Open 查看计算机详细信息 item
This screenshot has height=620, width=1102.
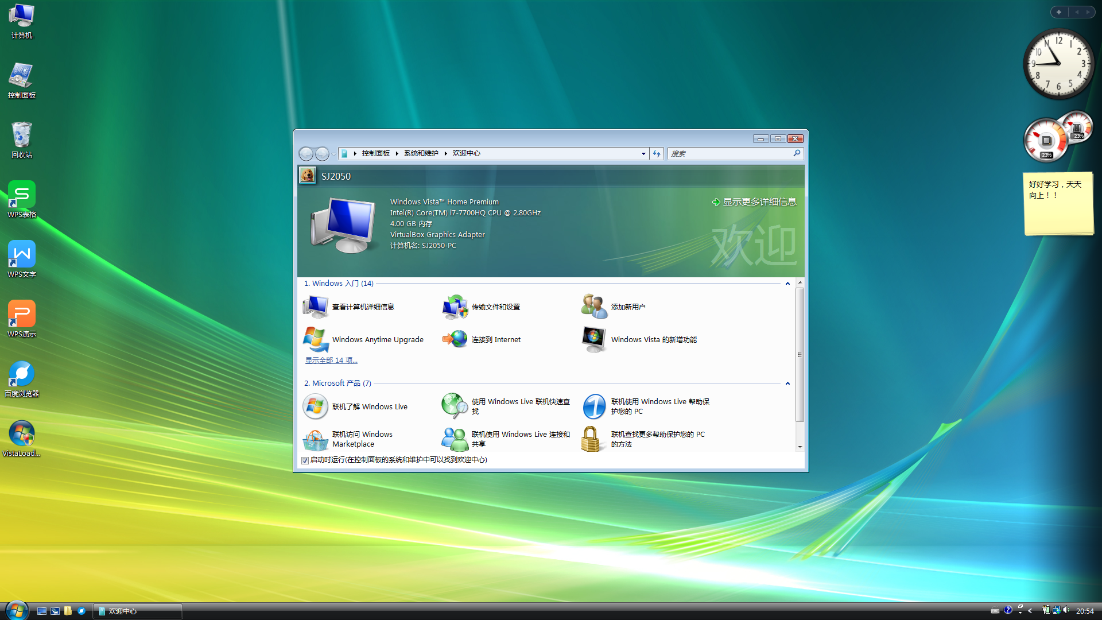[x=349, y=307]
